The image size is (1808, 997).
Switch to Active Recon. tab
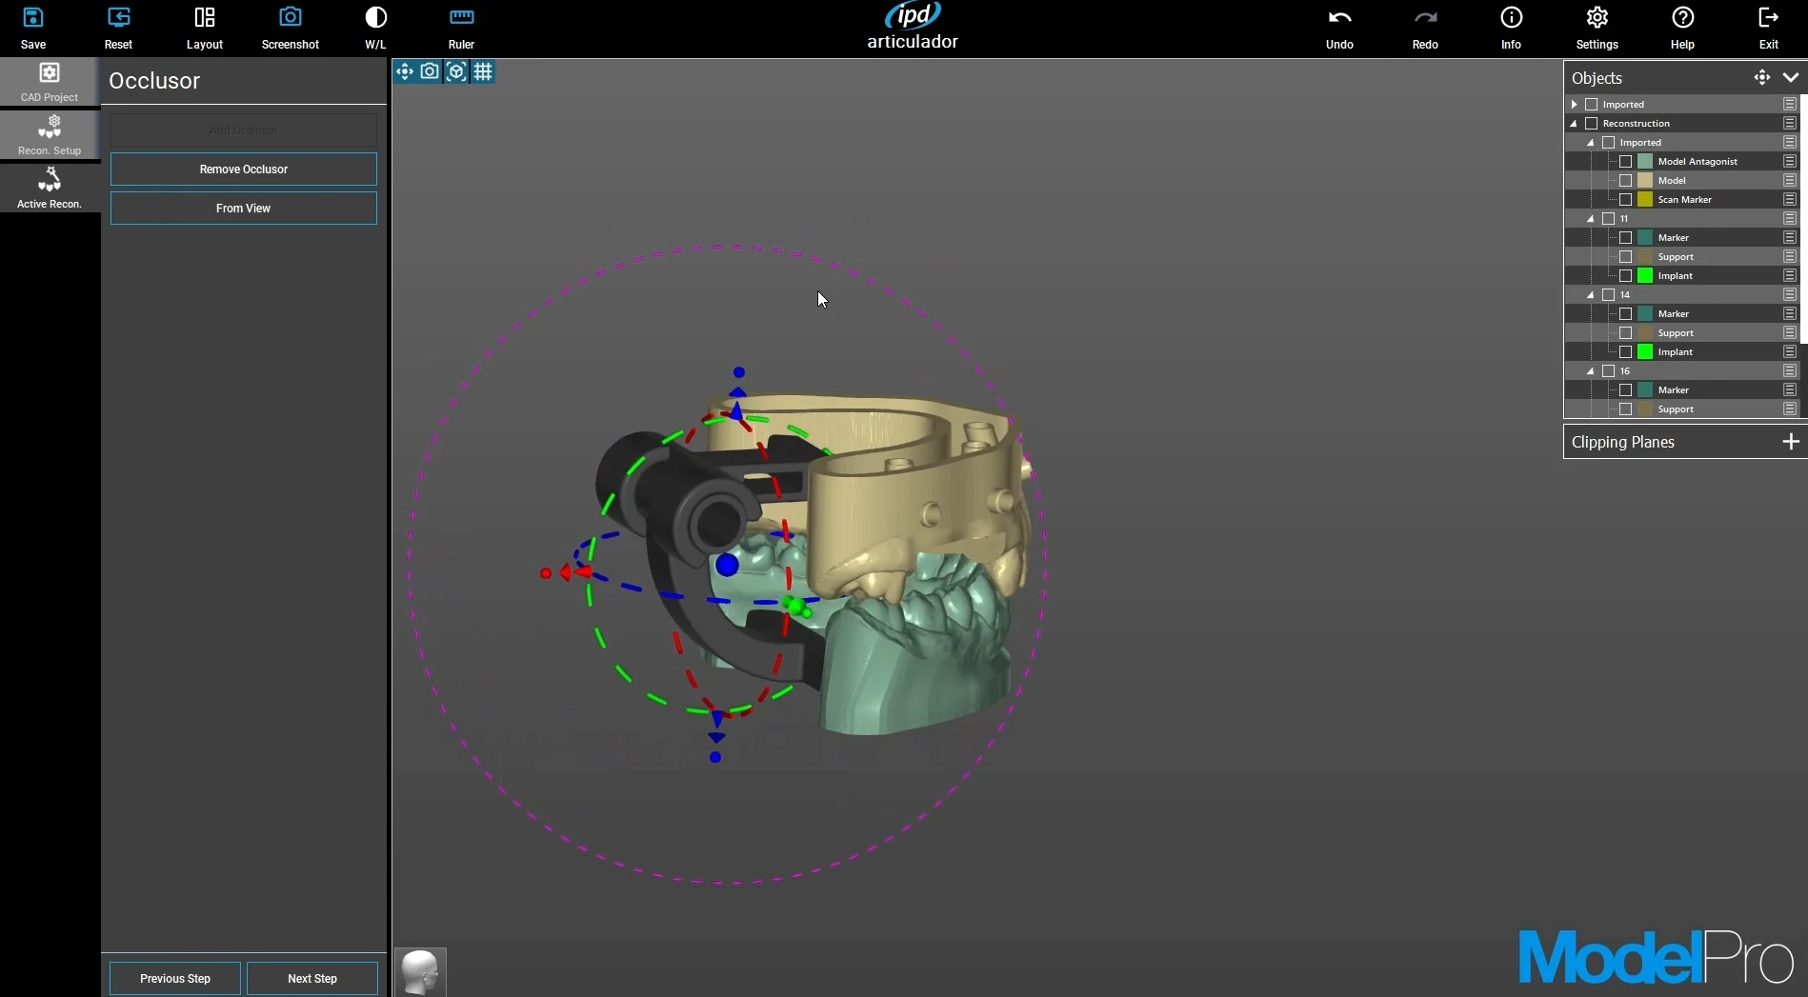click(x=50, y=189)
